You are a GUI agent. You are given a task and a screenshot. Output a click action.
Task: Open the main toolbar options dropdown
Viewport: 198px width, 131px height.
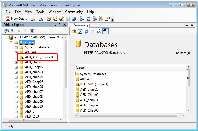[x=113, y=19]
